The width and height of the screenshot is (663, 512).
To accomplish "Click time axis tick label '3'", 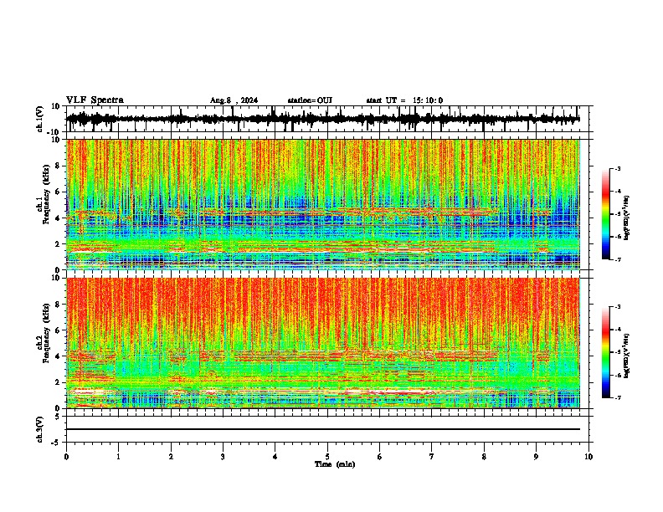I will pyautogui.click(x=223, y=457).
